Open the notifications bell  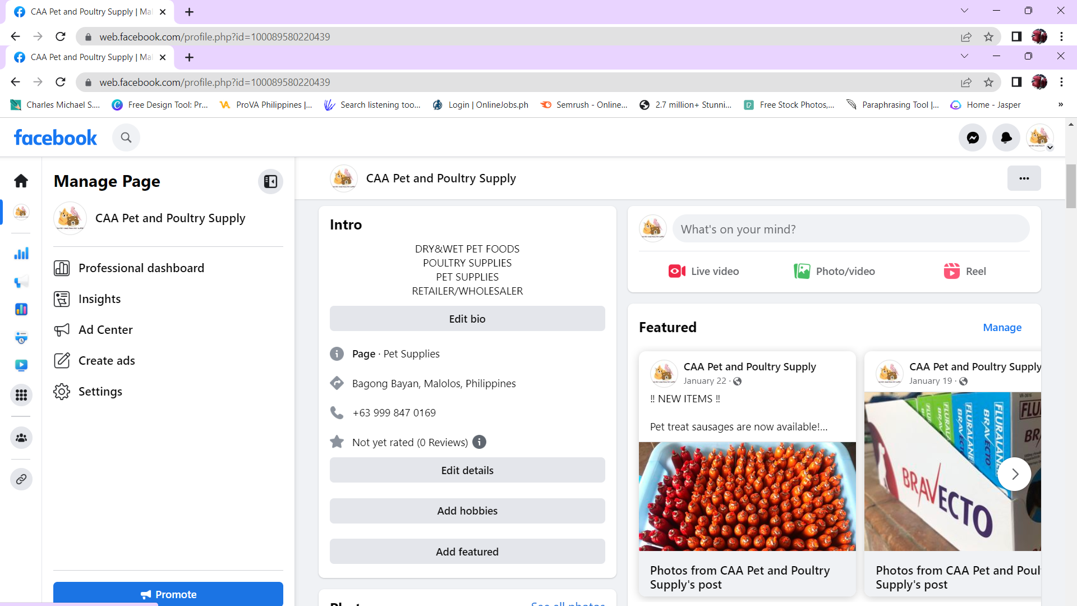pos(1006,137)
